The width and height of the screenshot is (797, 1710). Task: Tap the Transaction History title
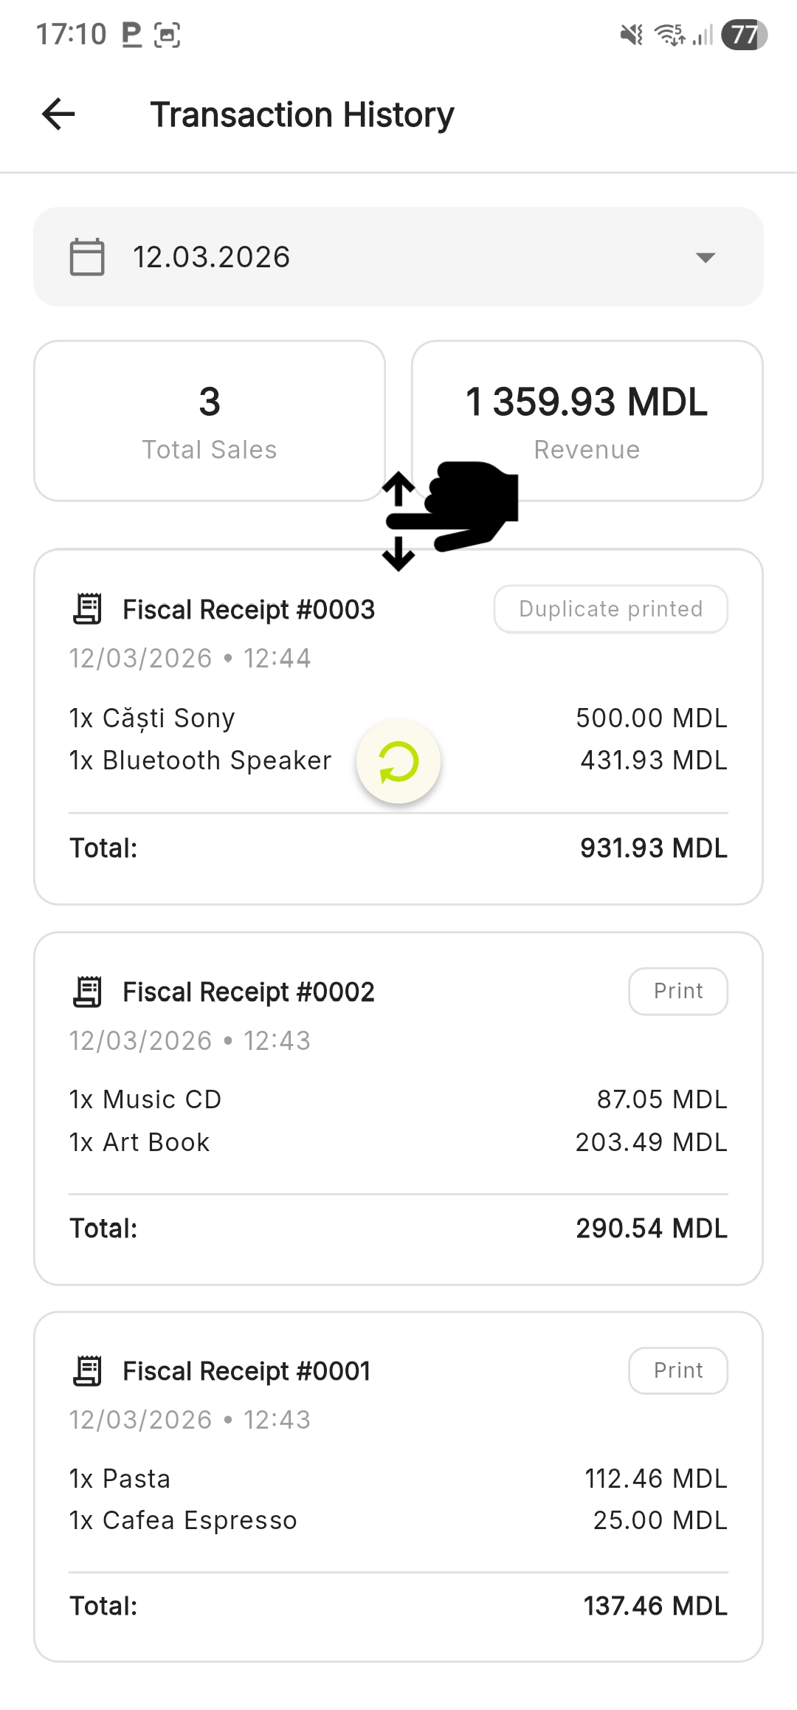(x=302, y=115)
